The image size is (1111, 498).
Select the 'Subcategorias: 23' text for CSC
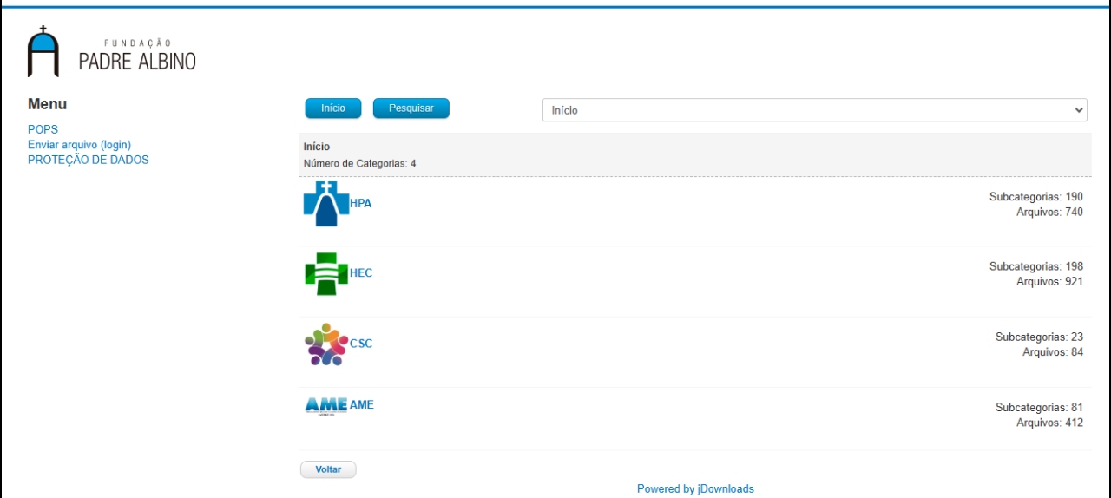click(1039, 337)
